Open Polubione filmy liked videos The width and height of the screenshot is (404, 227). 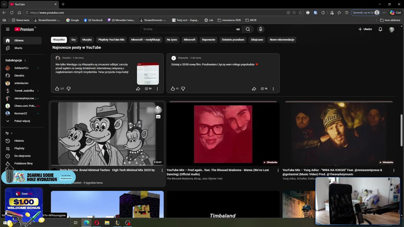pos(22,163)
